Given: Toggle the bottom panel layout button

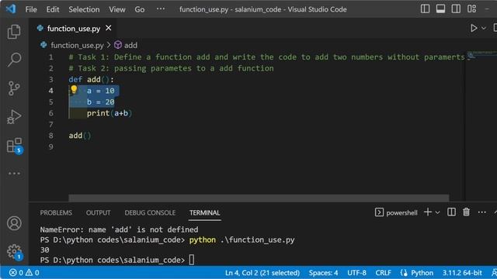Looking at the screenshot, I should point(440,9).
